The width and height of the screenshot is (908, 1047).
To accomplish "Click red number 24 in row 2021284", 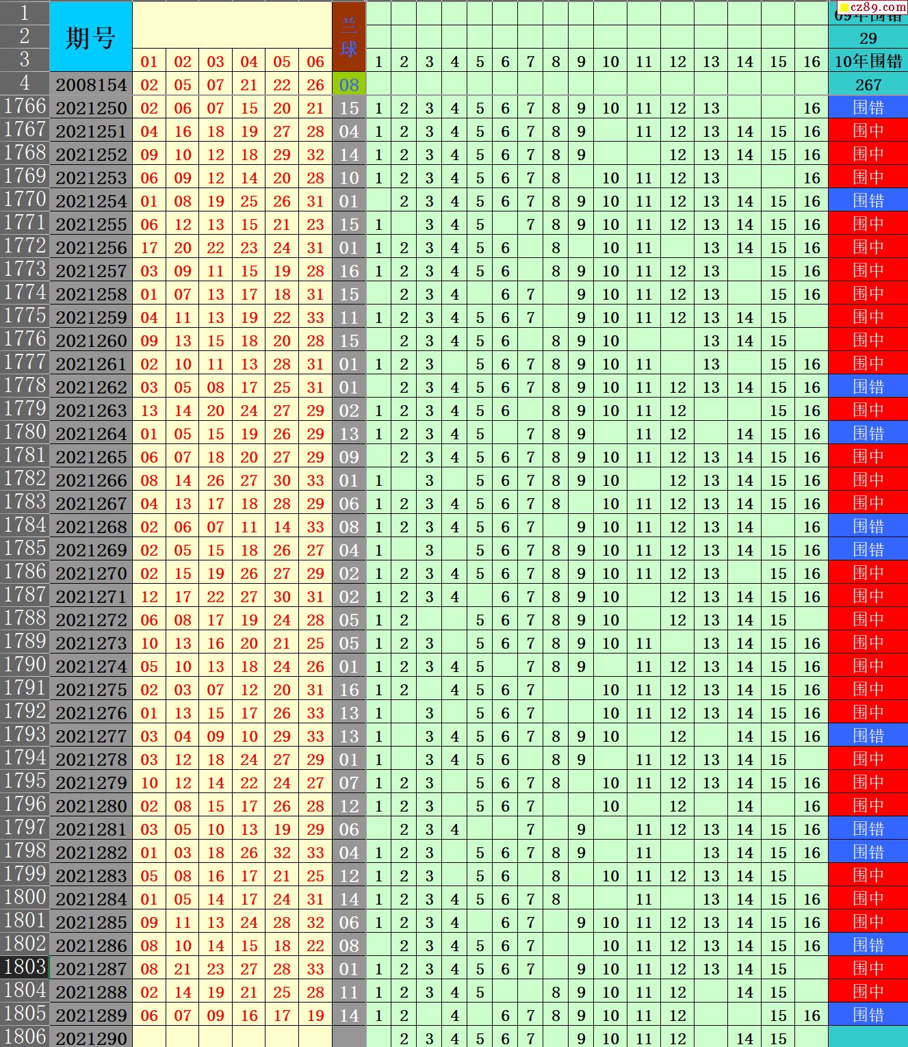I will 282,899.
